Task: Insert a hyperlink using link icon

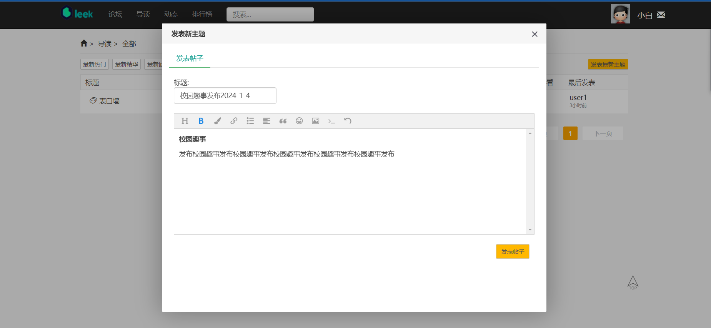Action: [234, 121]
